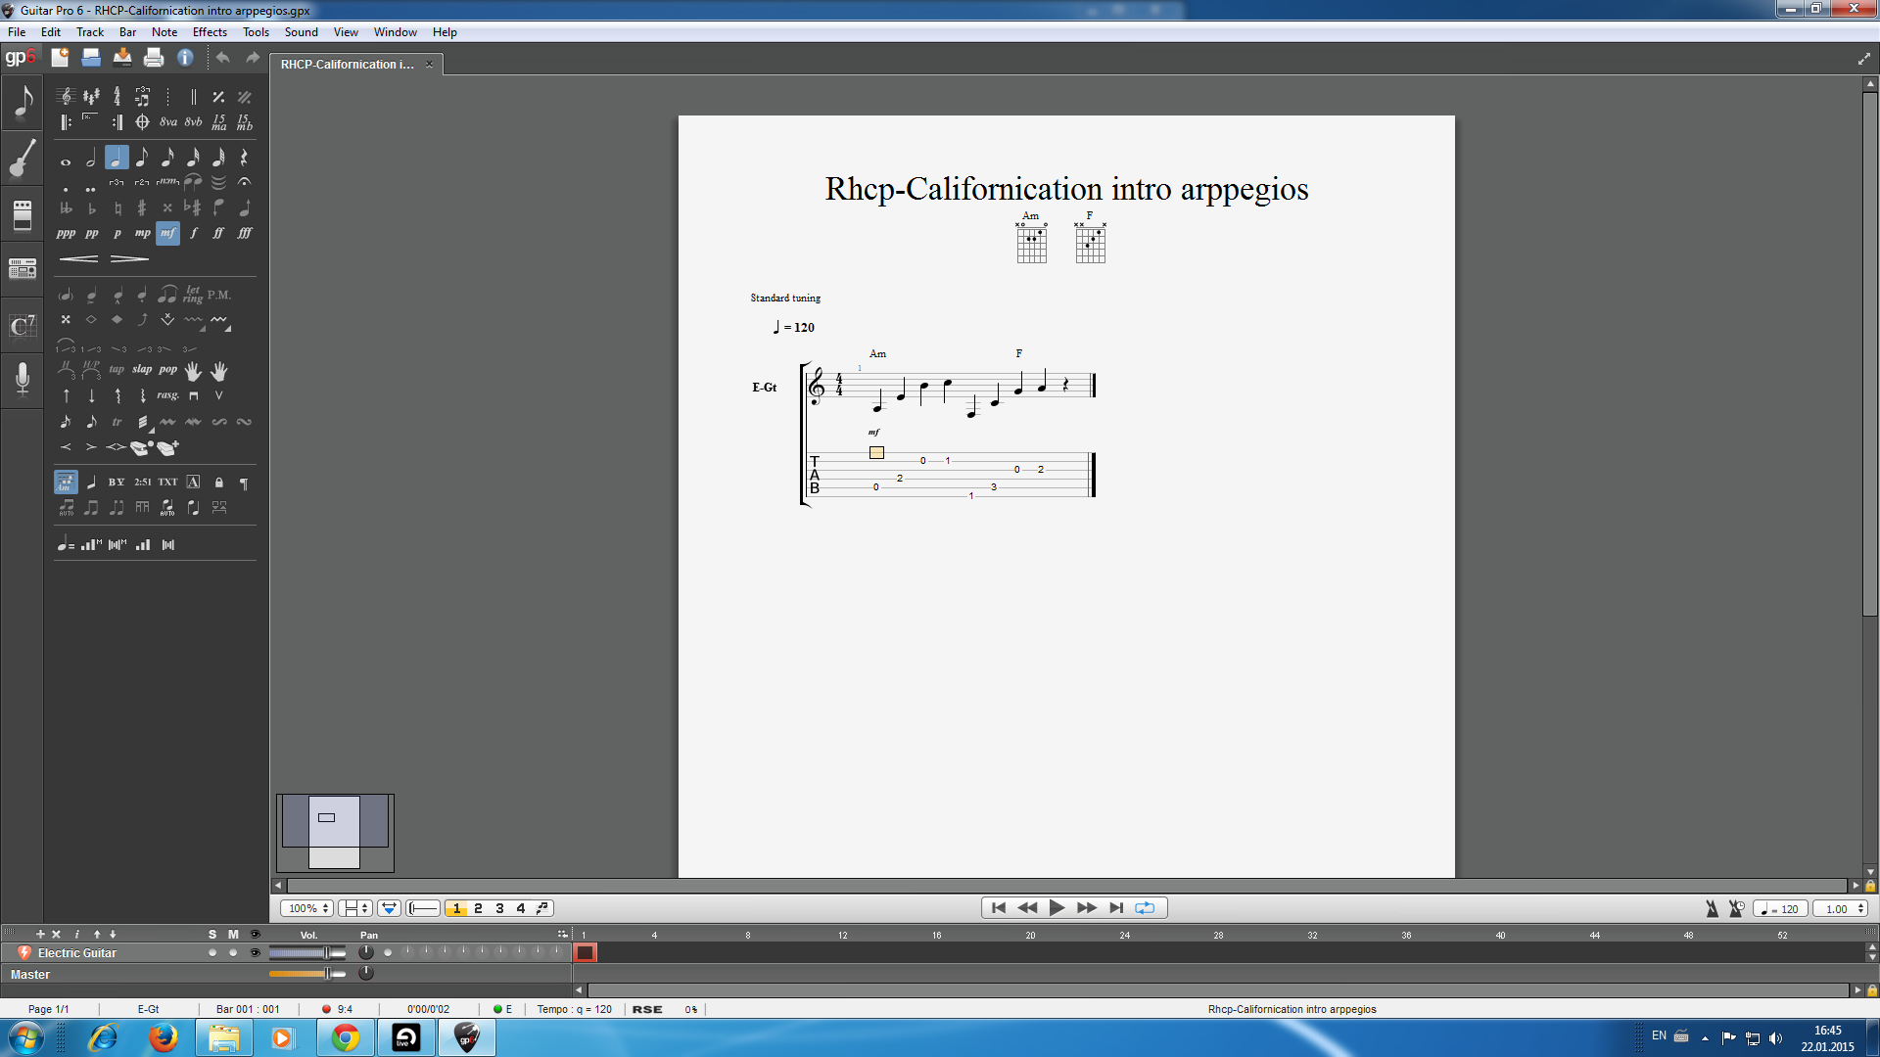Open the key signature tool
1880x1057 pixels.
91,96
